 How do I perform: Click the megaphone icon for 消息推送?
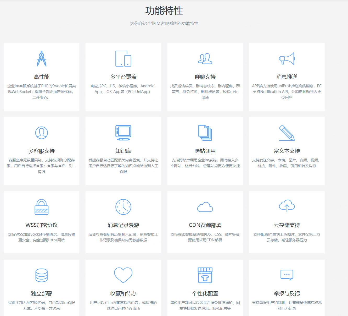pyautogui.click(x=287, y=59)
